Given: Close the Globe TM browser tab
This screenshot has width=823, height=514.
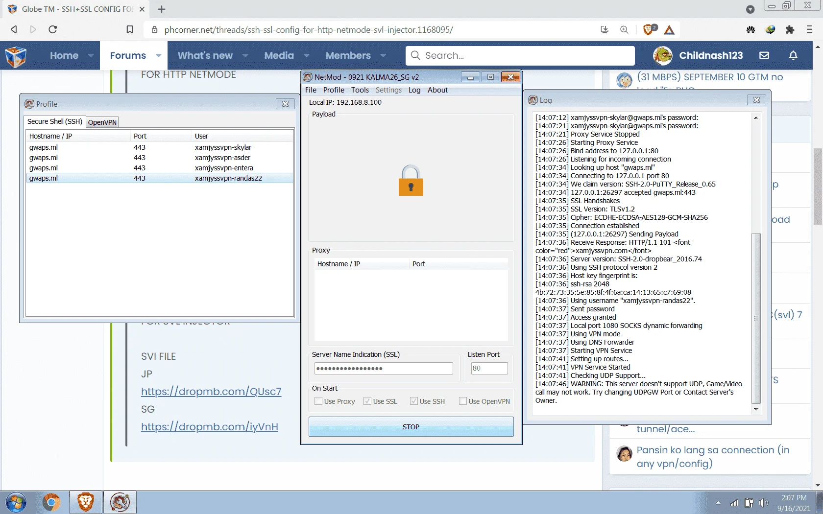Looking at the screenshot, I should (142, 9).
